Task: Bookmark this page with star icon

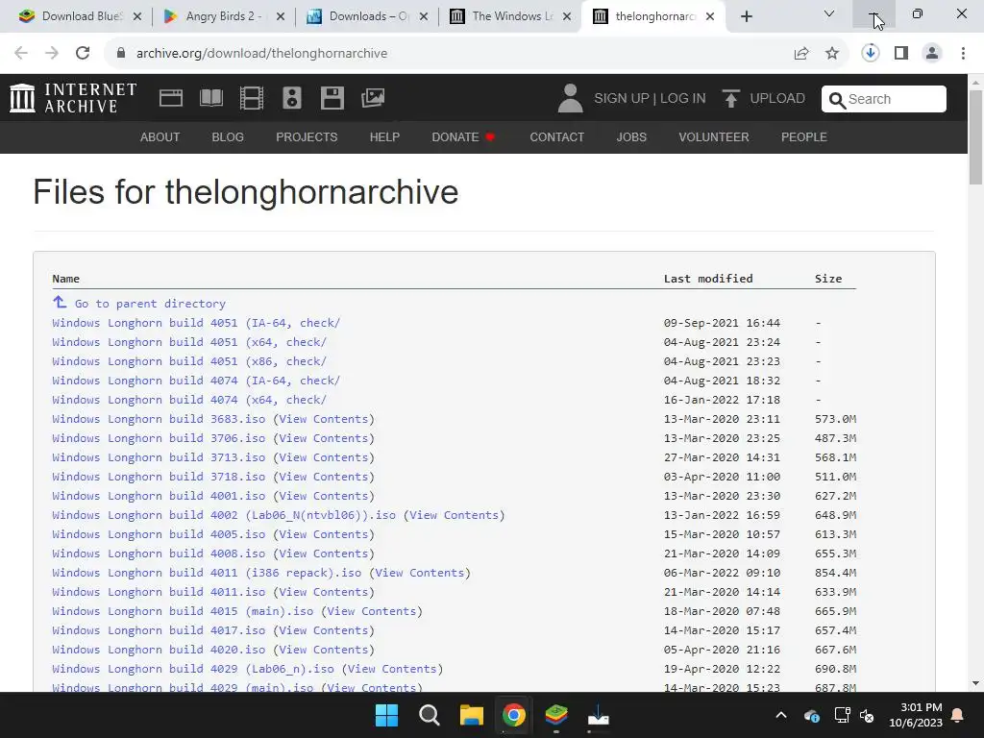Action: tap(832, 54)
